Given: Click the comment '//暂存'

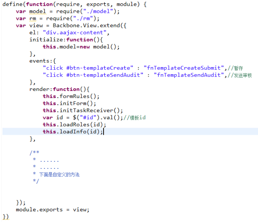Looking at the screenshot, I should click(x=235, y=68).
